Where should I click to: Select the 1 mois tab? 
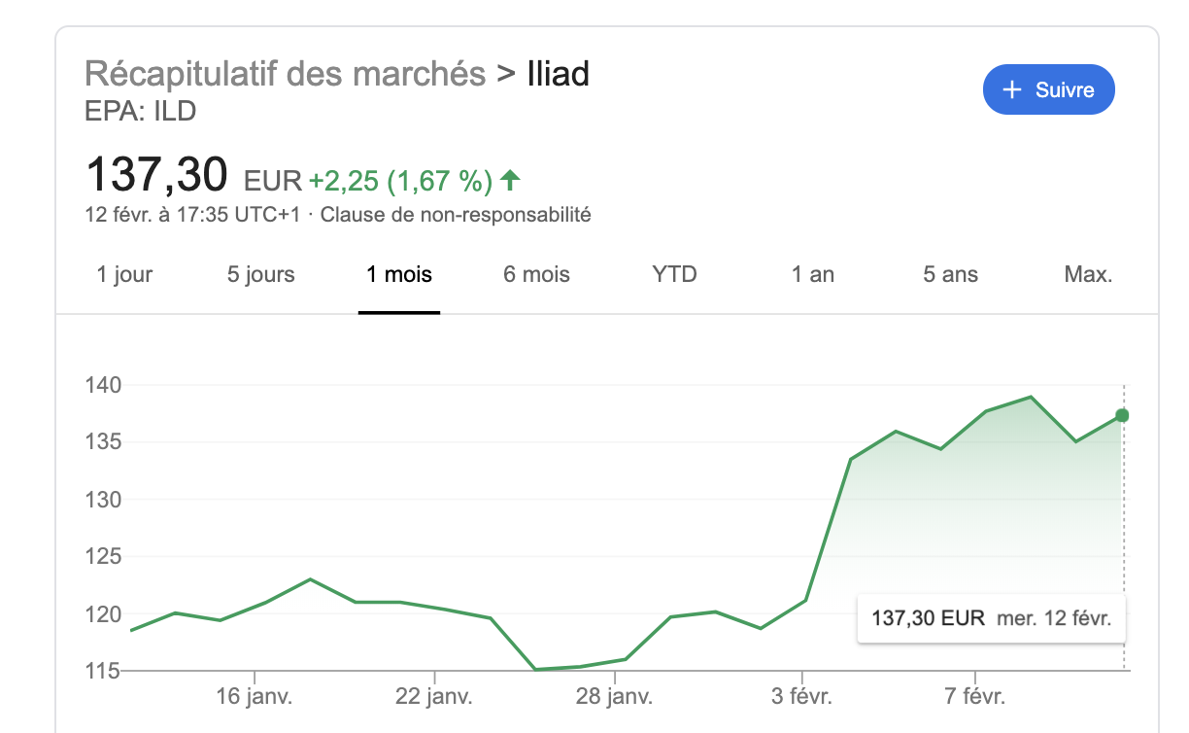point(399,274)
